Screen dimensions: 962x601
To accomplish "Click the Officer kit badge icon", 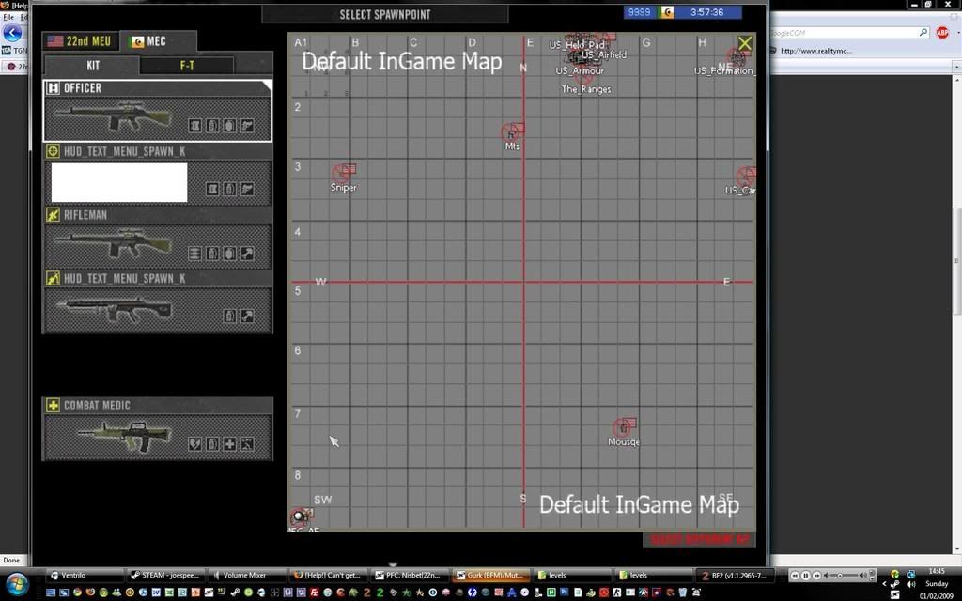I will [54, 87].
